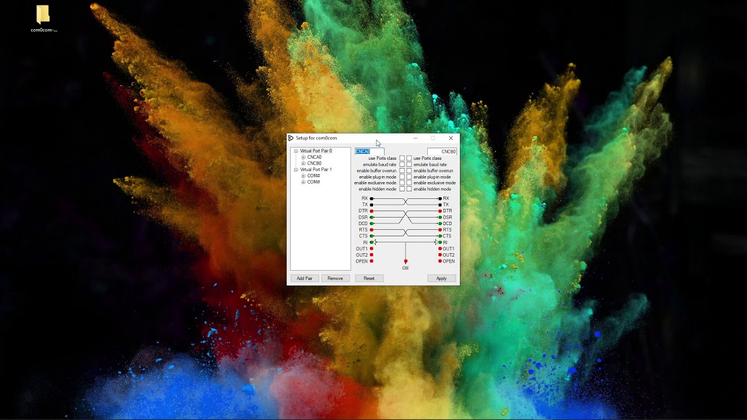Click the TX pin dot on the CNCB0 side
The image size is (747, 420).
(440, 205)
